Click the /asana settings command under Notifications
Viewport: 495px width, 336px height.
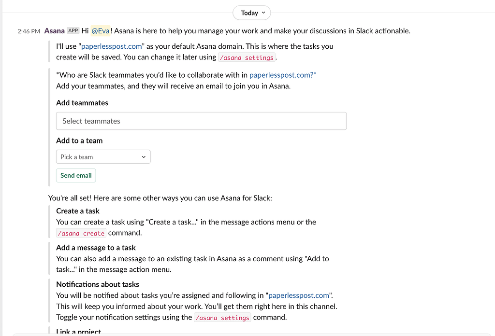[222, 317]
